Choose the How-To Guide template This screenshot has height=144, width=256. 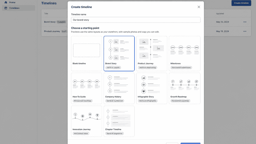tap(87, 88)
